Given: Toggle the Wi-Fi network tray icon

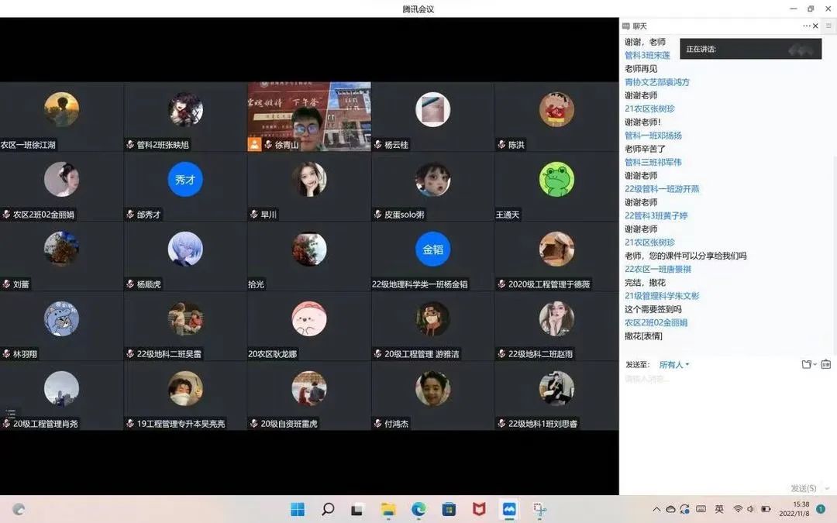Looking at the screenshot, I should pyautogui.click(x=737, y=509).
